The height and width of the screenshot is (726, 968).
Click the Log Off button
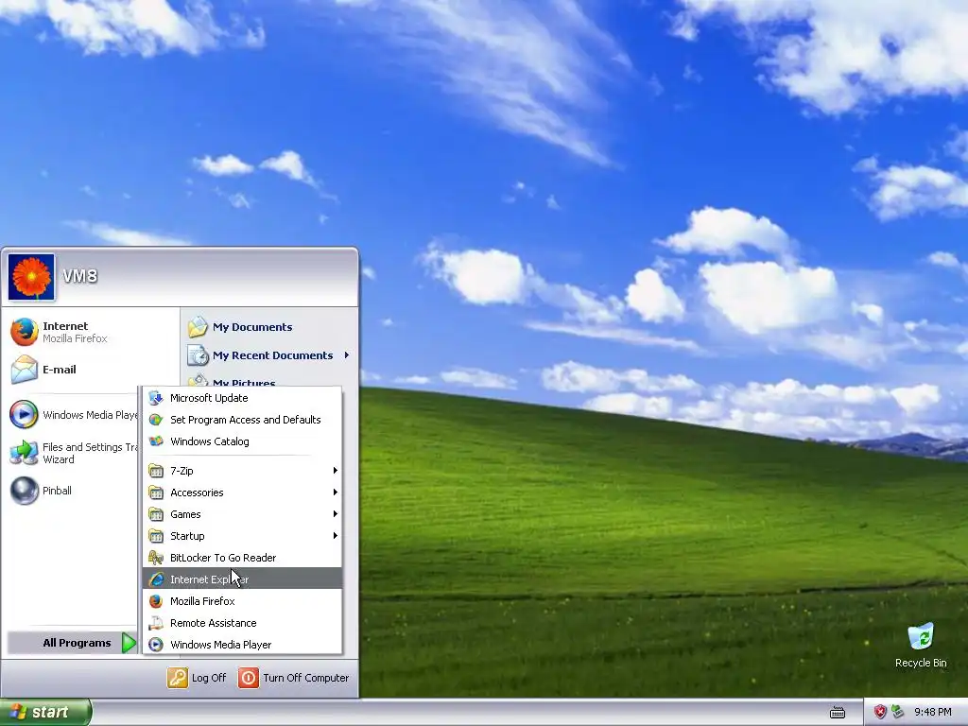click(x=197, y=678)
